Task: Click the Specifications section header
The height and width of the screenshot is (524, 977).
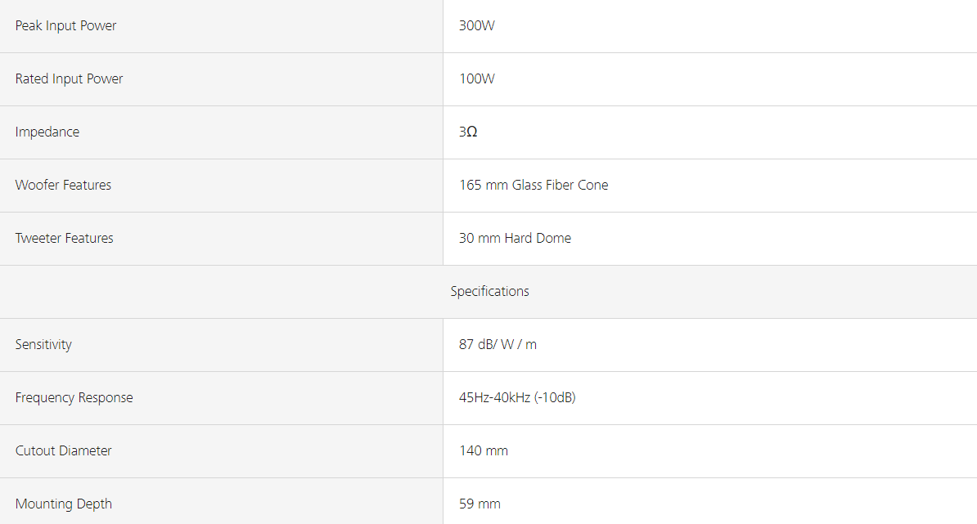Action: pyautogui.click(x=489, y=292)
